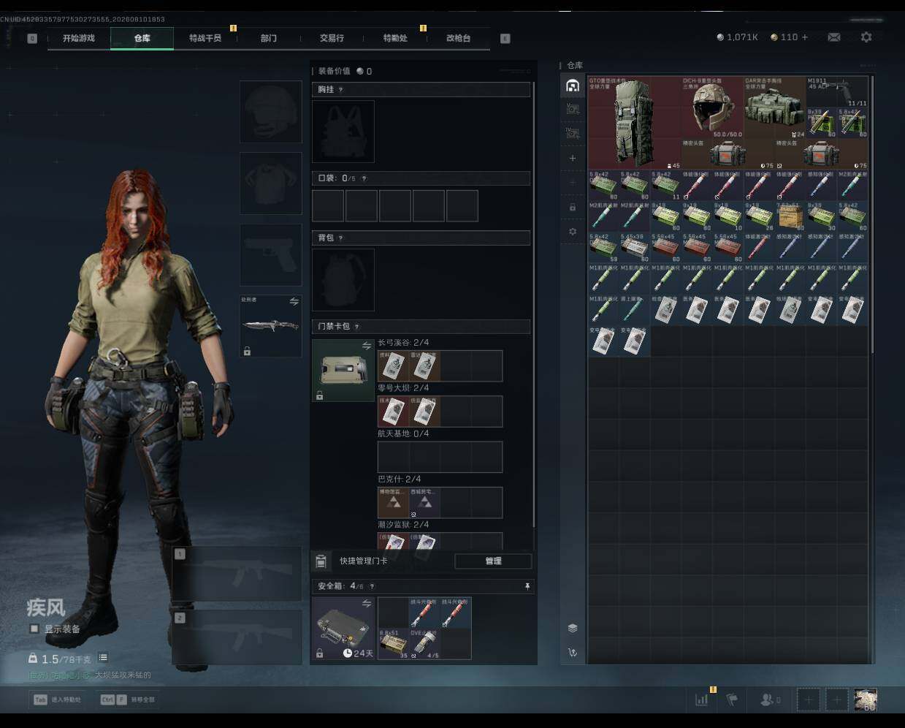Click the right tab-navigation key icon
The height and width of the screenshot is (728, 905).
505,38
